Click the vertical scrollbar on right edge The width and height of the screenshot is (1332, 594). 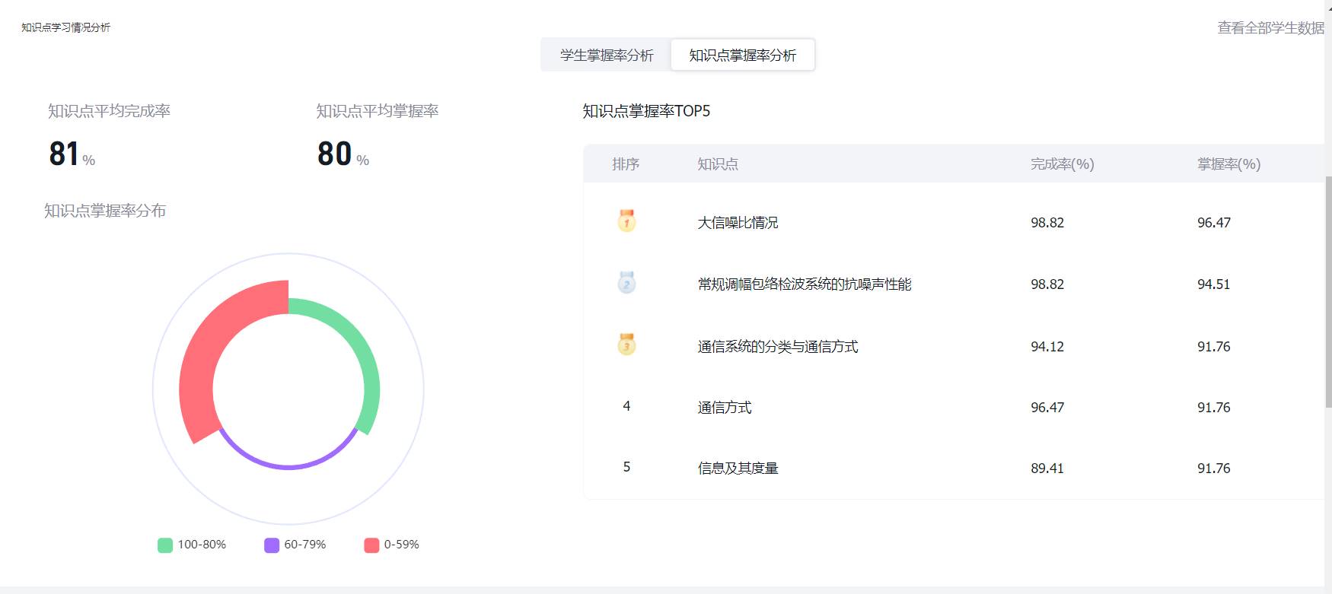coord(1328,289)
